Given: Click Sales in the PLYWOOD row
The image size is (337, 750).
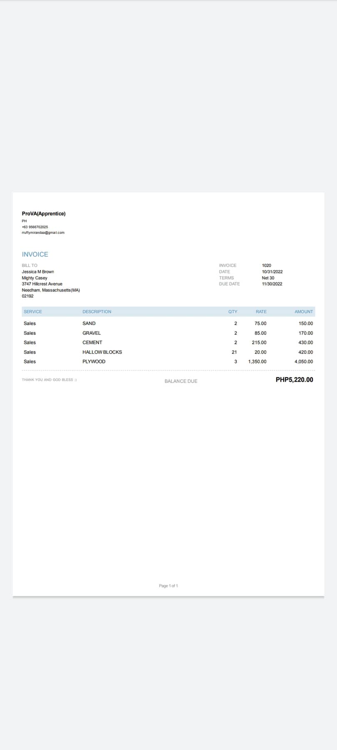Looking at the screenshot, I should (x=30, y=362).
